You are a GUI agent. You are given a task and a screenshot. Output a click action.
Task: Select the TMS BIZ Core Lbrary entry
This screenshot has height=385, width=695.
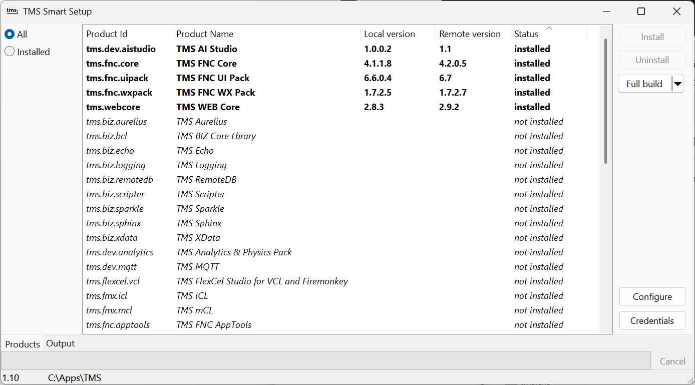coord(216,136)
